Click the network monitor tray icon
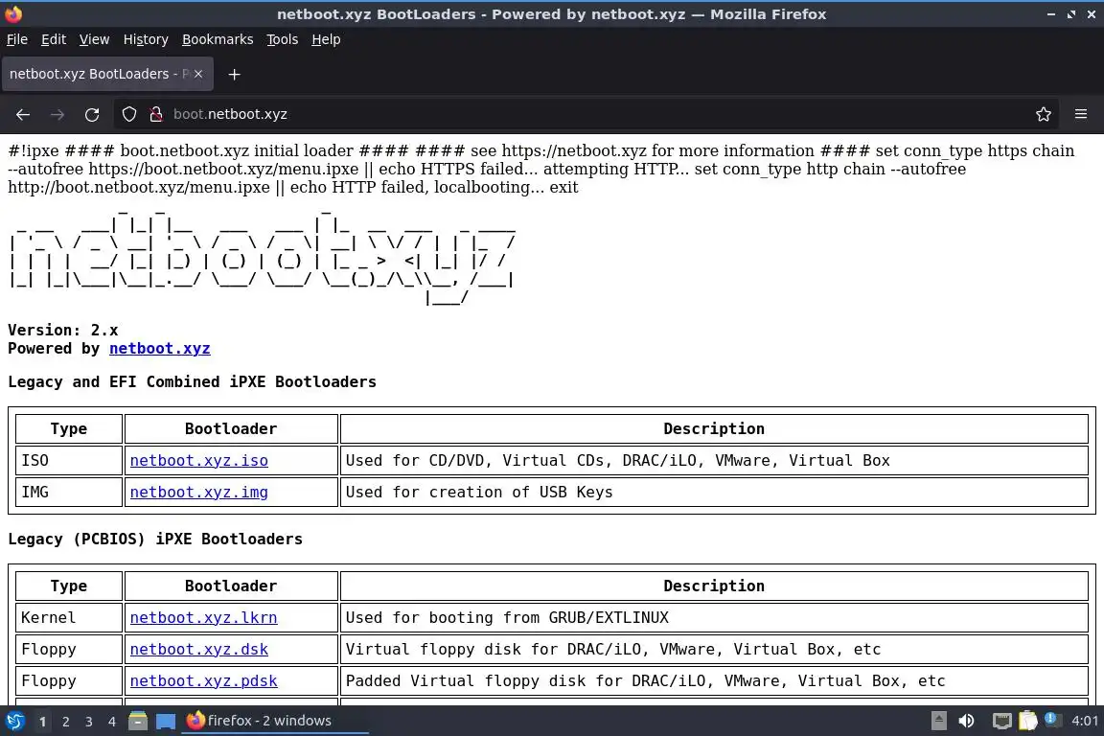This screenshot has width=1104, height=736. 1001,721
